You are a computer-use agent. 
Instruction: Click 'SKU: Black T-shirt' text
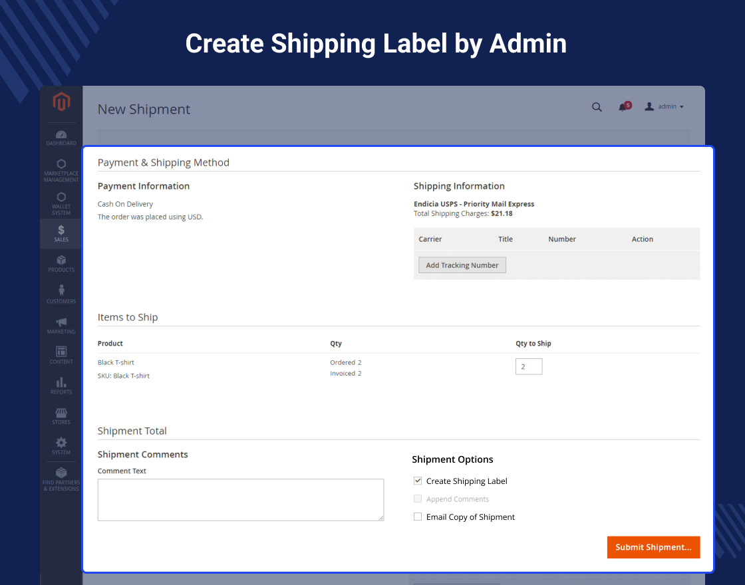point(124,376)
